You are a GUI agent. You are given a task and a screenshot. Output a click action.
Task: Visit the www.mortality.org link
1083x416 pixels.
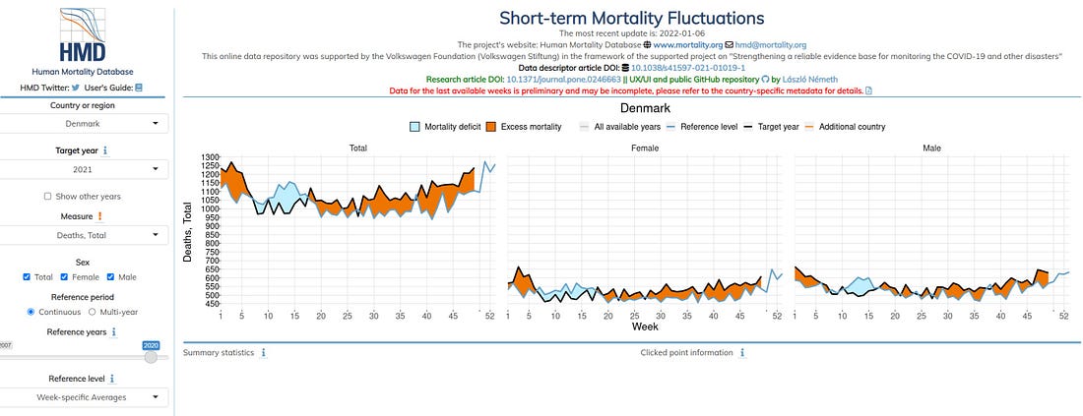[x=688, y=45]
